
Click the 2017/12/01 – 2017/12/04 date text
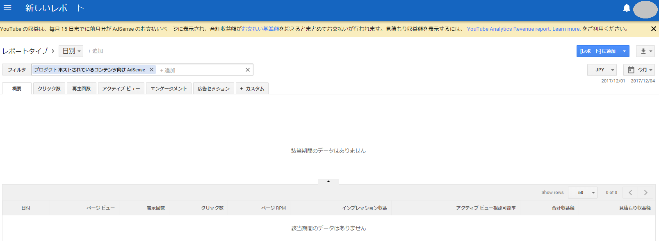(628, 81)
